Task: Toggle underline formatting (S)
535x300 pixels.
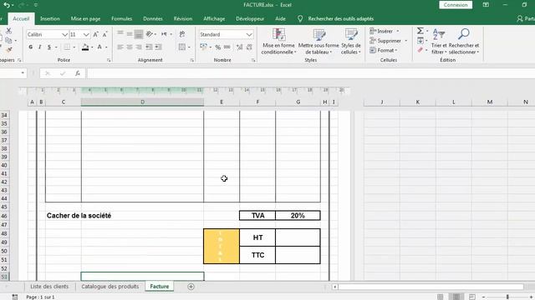Action: pyautogui.click(x=48, y=47)
